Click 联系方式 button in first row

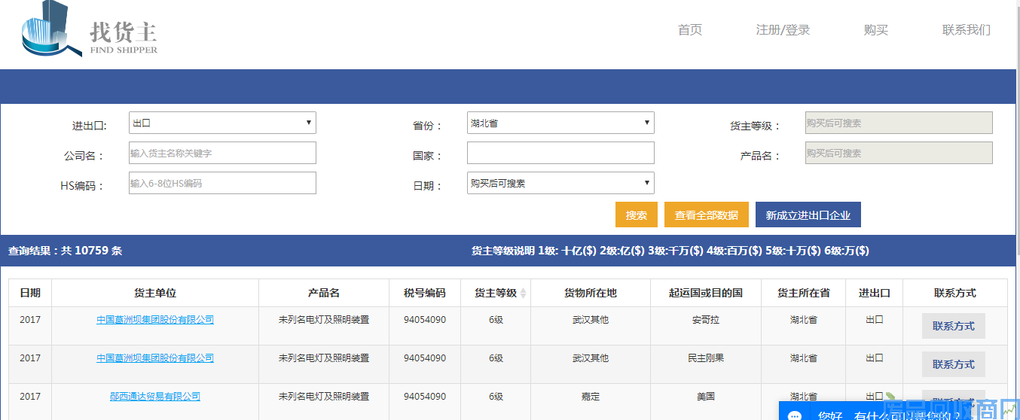(953, 326)
